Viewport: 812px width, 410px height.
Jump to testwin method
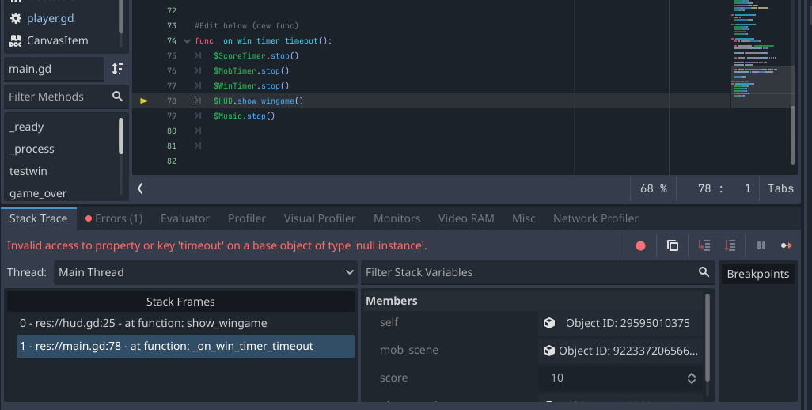coord(28,171)
